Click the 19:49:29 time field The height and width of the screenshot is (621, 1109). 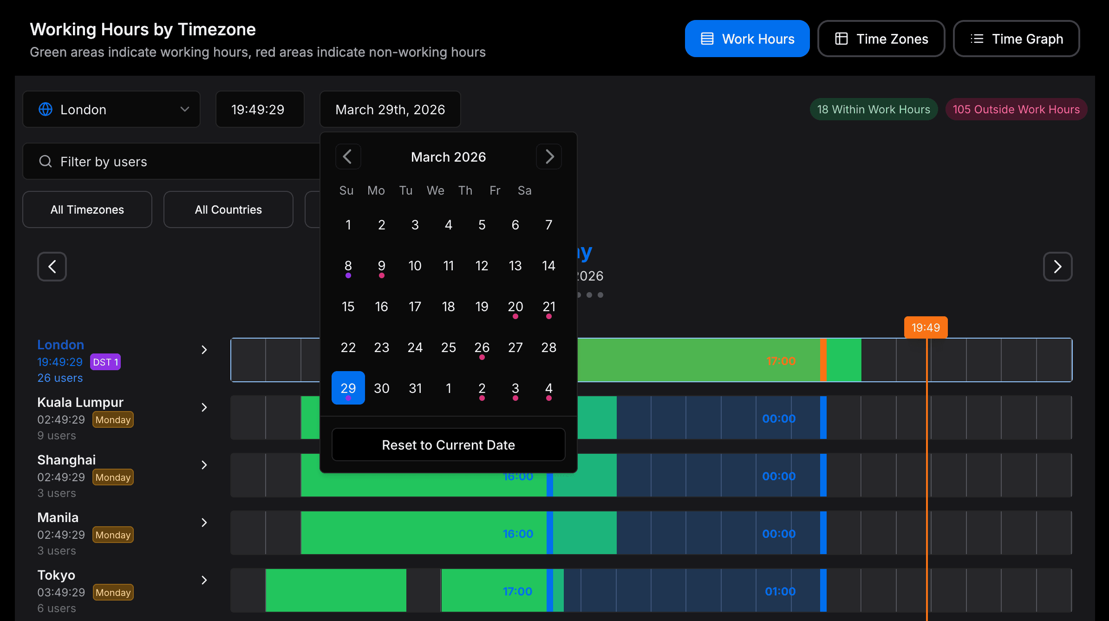tap(260, 109)
